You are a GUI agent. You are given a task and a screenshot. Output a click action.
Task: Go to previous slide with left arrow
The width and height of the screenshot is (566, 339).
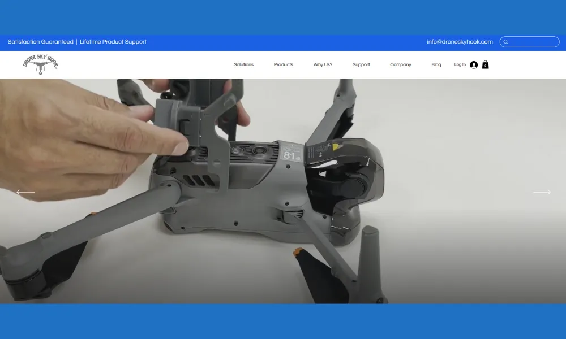pos(25,192)
